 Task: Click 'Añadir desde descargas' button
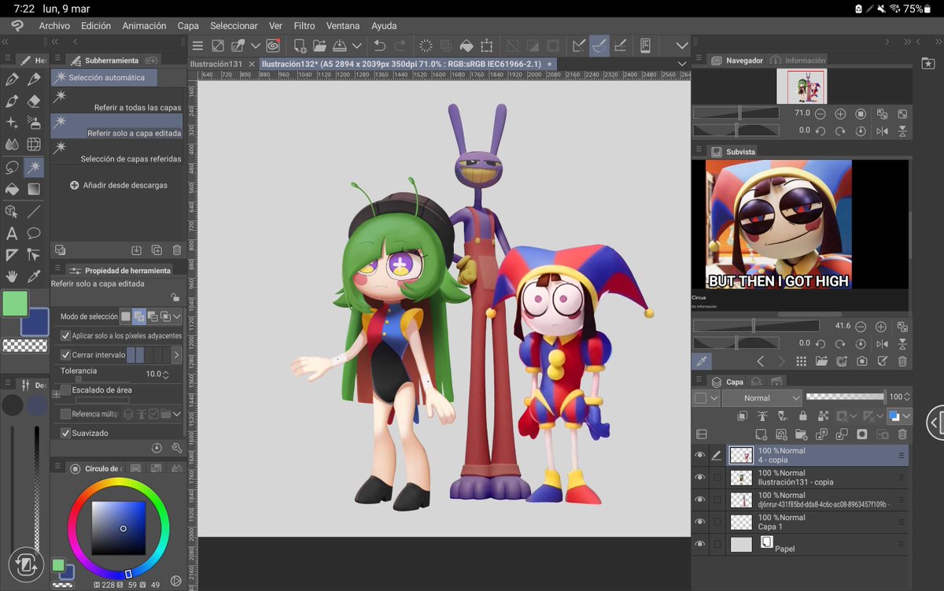(119, 186)
